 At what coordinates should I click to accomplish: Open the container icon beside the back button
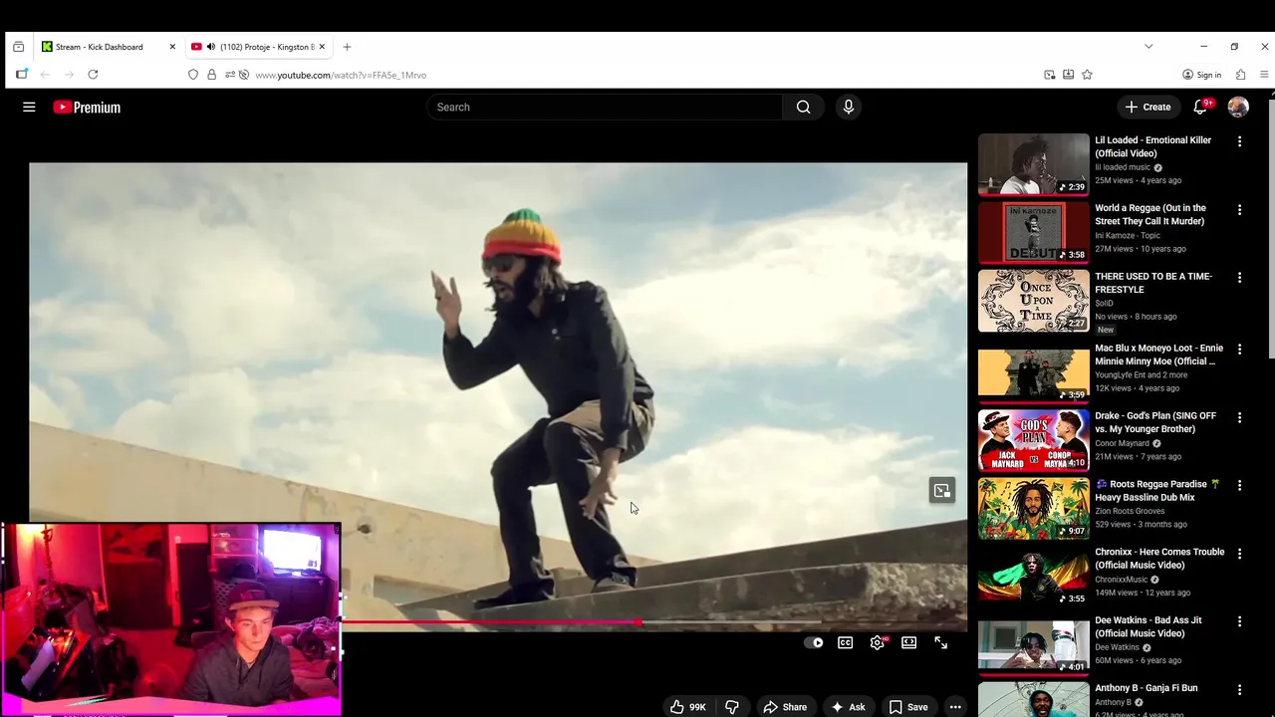[x=22, y=75]
